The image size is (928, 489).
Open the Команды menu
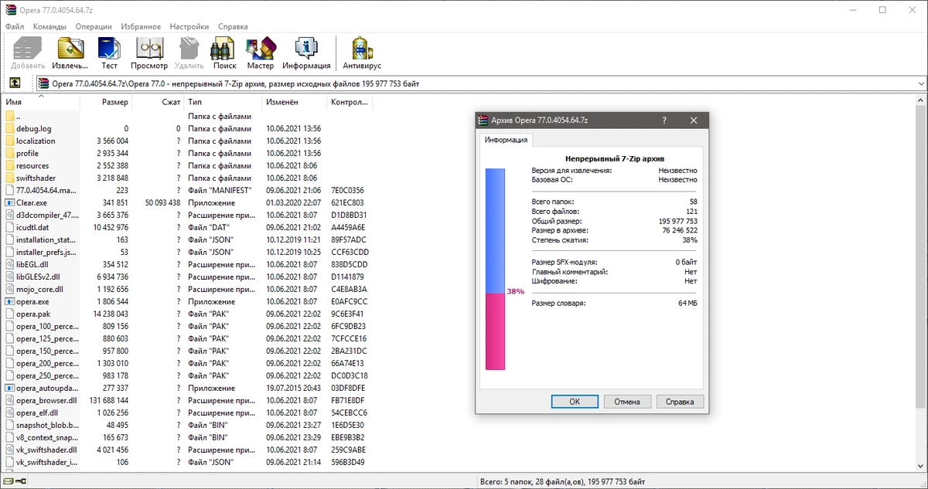[49, 26]
